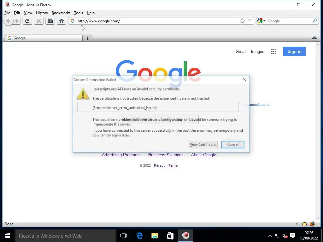The width and height of the screenshot is (323, 242).
Task: Open Task View from the taskbar
Action: click(x=124, y=236)
